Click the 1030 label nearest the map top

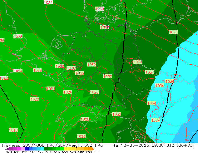click(100, 9)
